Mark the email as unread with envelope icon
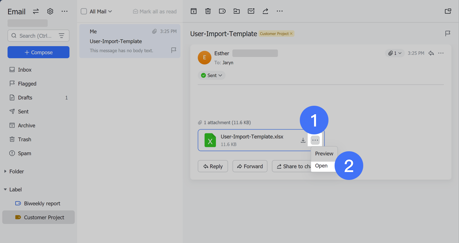 point(251,11)
